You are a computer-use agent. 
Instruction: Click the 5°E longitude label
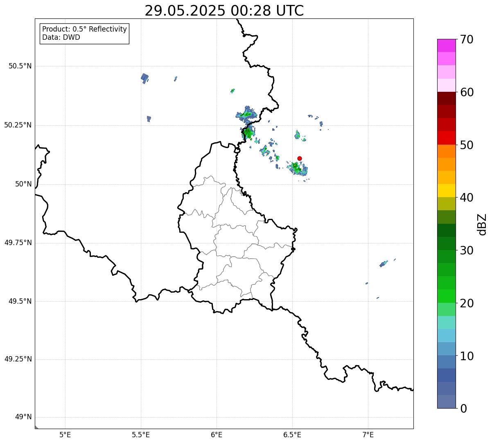[x=65, y=434]
